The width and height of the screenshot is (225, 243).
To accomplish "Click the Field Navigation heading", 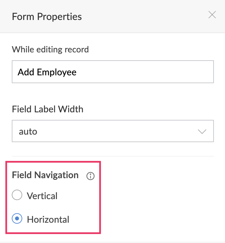I will [x=45, y=175].
